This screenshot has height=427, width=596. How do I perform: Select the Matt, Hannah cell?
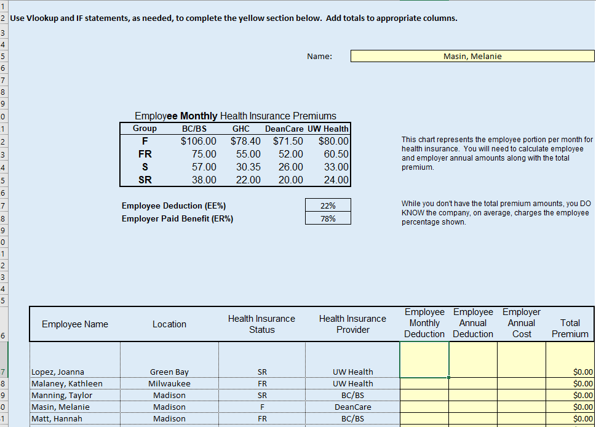75,418
